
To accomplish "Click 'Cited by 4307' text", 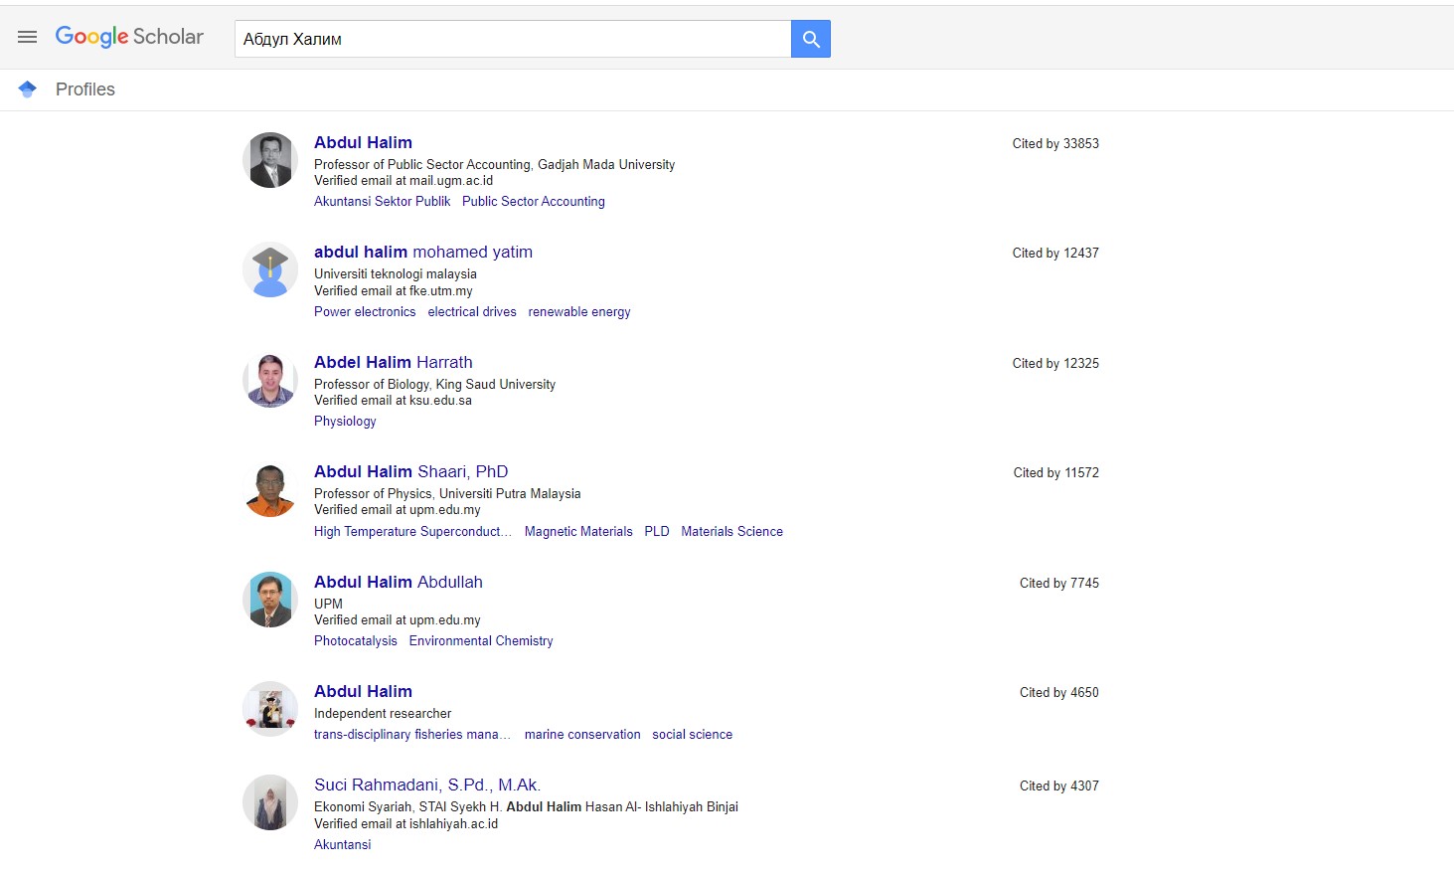I will [x=1059, y=786].
